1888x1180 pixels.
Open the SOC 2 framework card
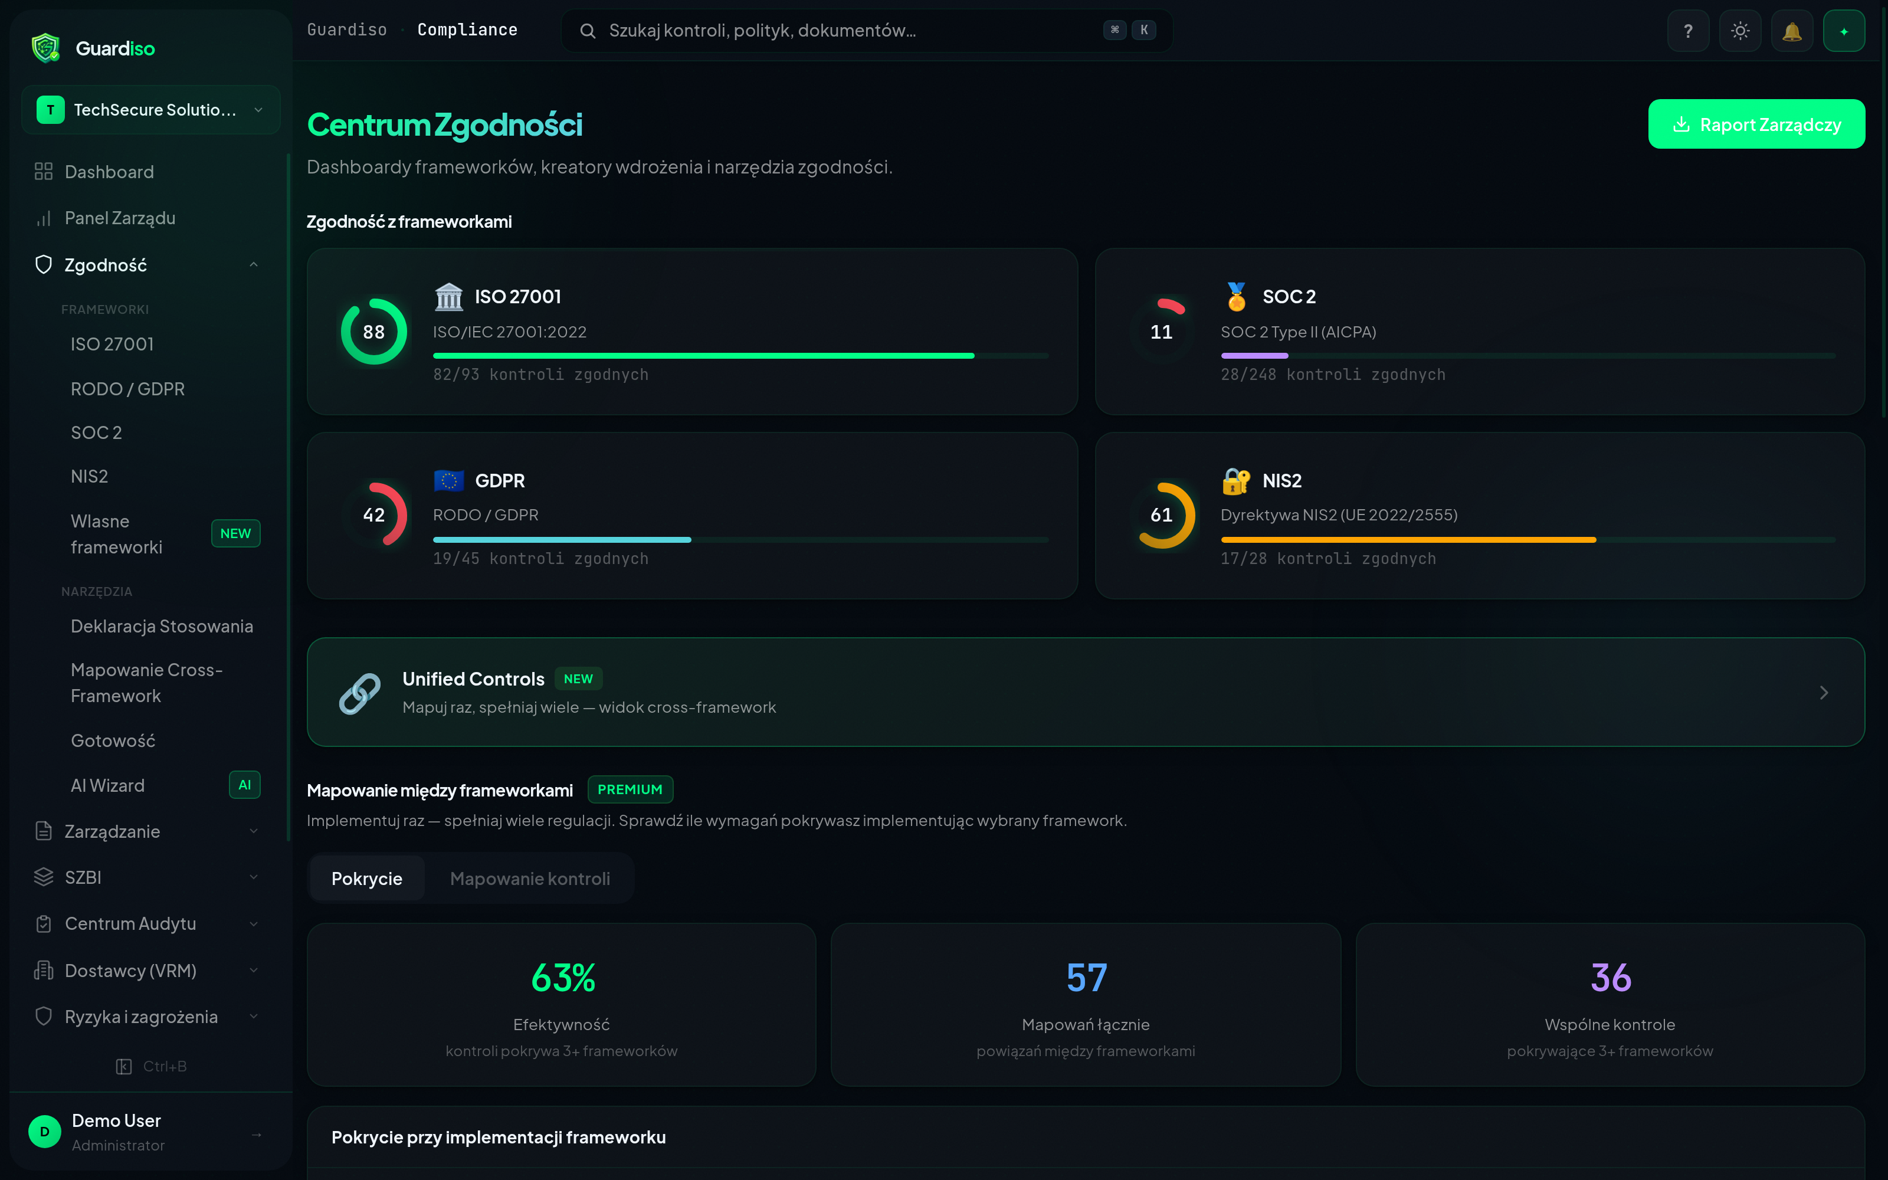(x=1479, y=332)
